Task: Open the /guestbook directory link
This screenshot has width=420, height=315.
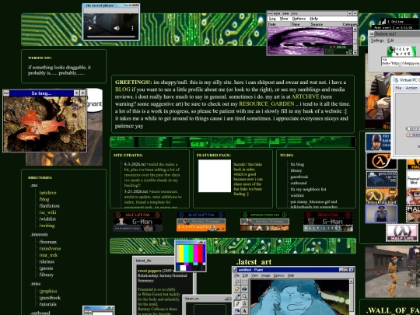Action: pos(50,298)
